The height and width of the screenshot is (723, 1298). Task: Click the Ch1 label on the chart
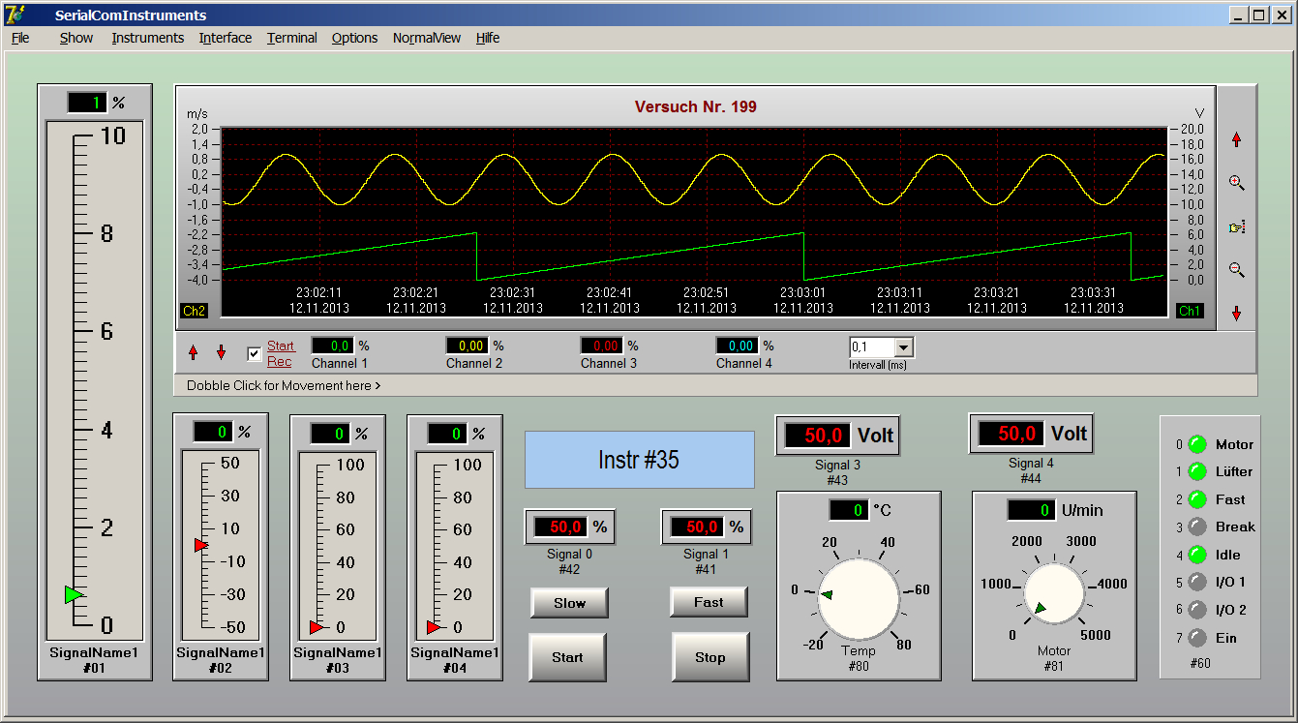1189,311
